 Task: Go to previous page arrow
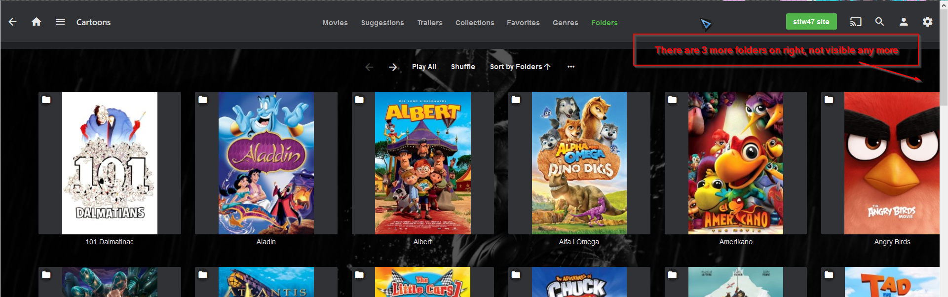coord(369,67)
